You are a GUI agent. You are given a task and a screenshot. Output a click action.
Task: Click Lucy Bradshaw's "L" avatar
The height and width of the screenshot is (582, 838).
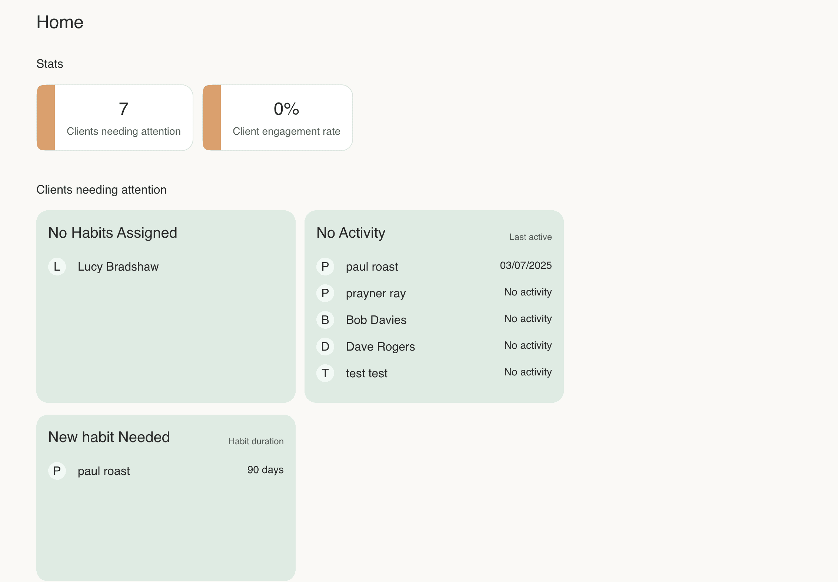[x=57, y=267]
